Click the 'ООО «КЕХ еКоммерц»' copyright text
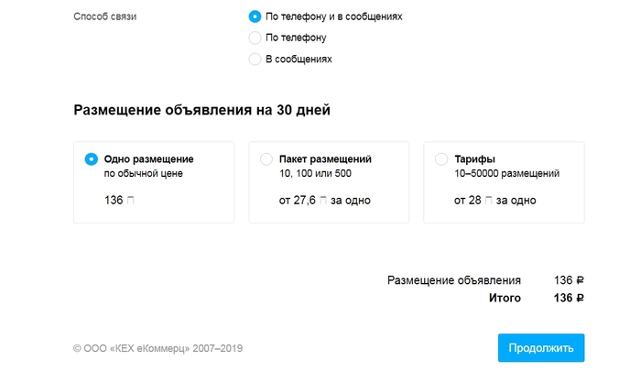This screenshot has width=641, height=382. click(x=158, y=348)
